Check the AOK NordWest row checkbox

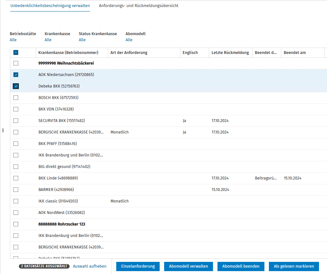pos(16,213)
